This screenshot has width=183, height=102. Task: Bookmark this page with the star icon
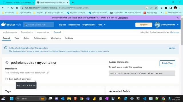coord(156,8)
